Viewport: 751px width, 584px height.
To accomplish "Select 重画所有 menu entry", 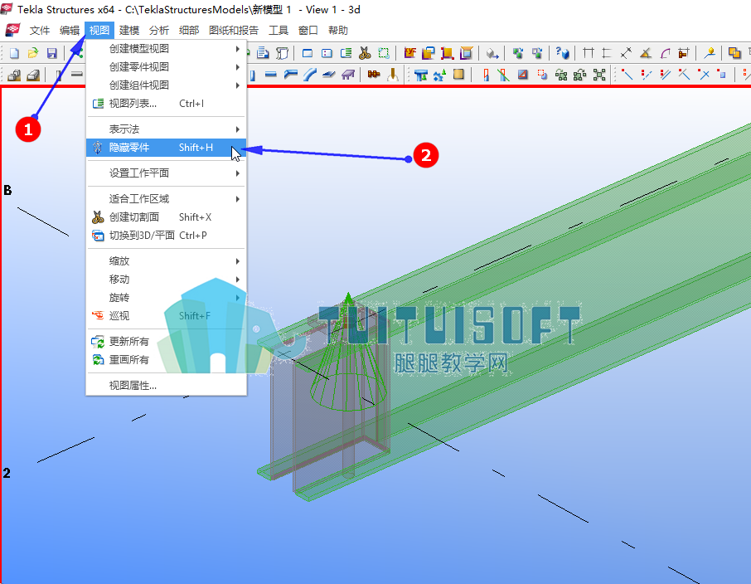I will [166, 360].
